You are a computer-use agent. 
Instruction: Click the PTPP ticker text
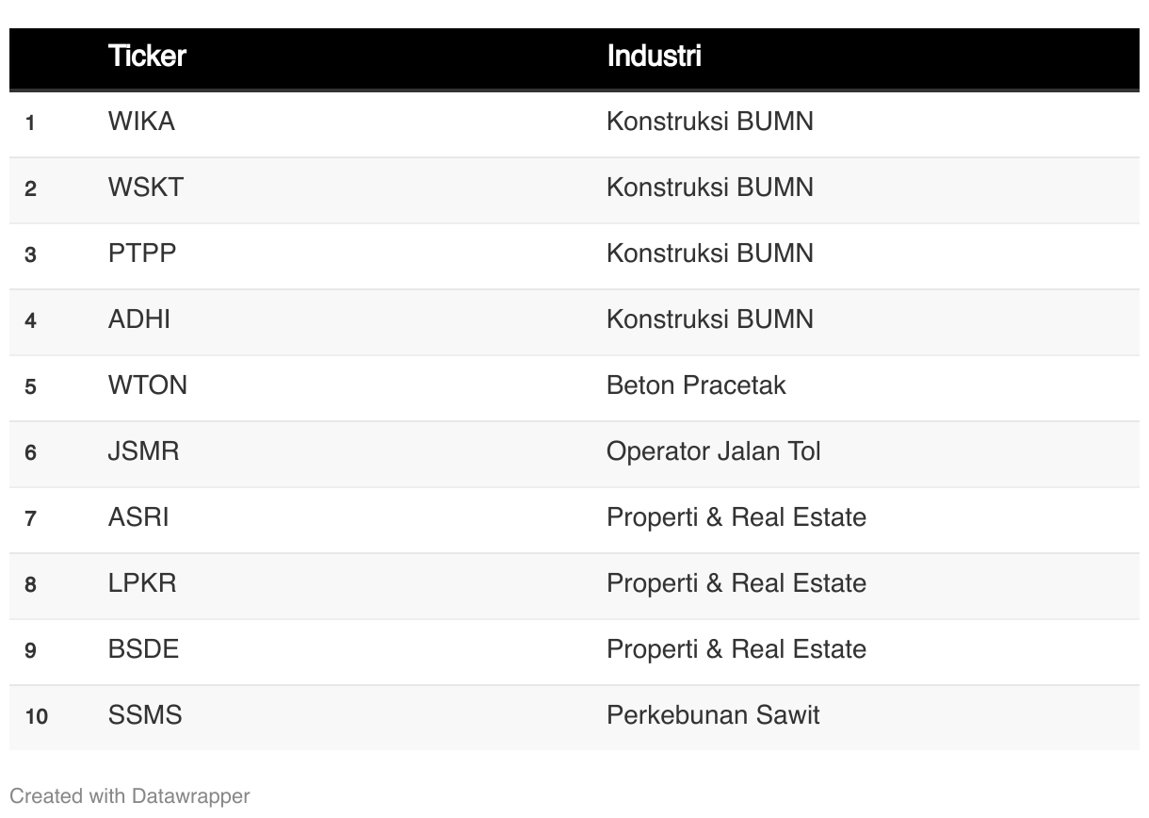click(x=142, y=254)
